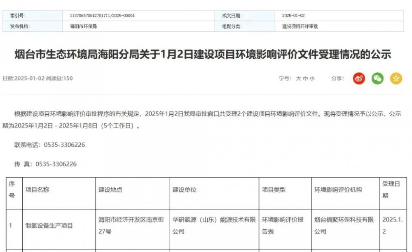Image resolution: width=412 pixels, height=252 pixels.
Task: Click 华研氢源（山东）能源技术有限公司 cell
Action: tap(213, 225)
